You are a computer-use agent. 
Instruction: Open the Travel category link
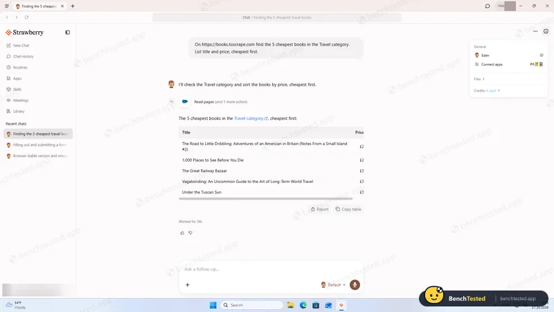click(x=251, y=119)
